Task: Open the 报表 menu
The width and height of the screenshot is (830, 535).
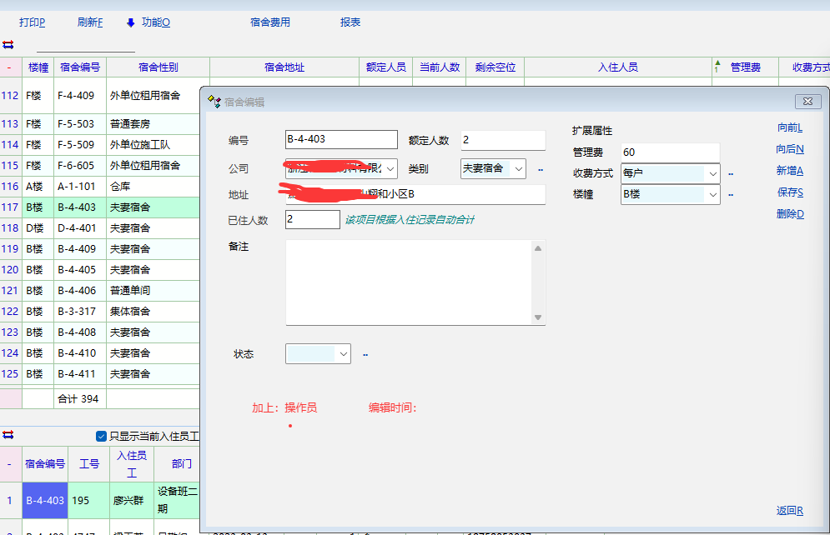Action: [x=350, y=22]
